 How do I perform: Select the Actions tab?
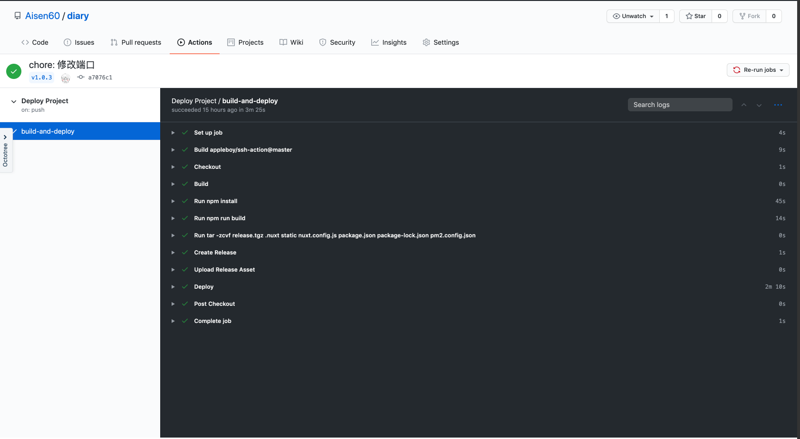[194, 42]
